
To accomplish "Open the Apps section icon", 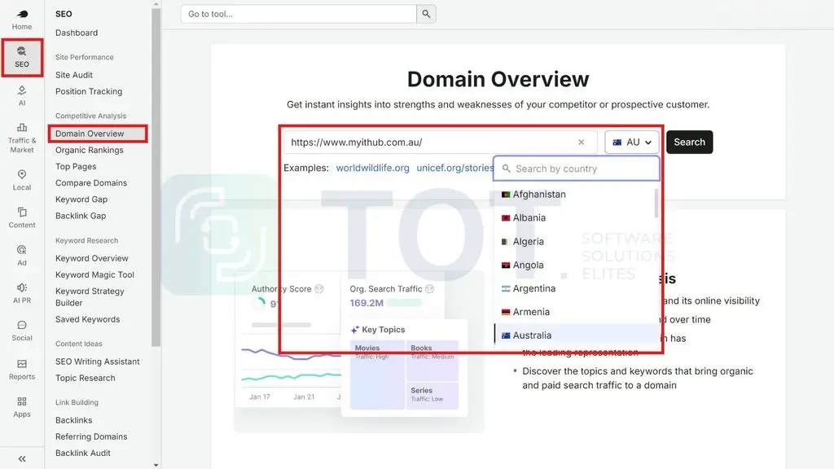I will [x=22, y=407].
